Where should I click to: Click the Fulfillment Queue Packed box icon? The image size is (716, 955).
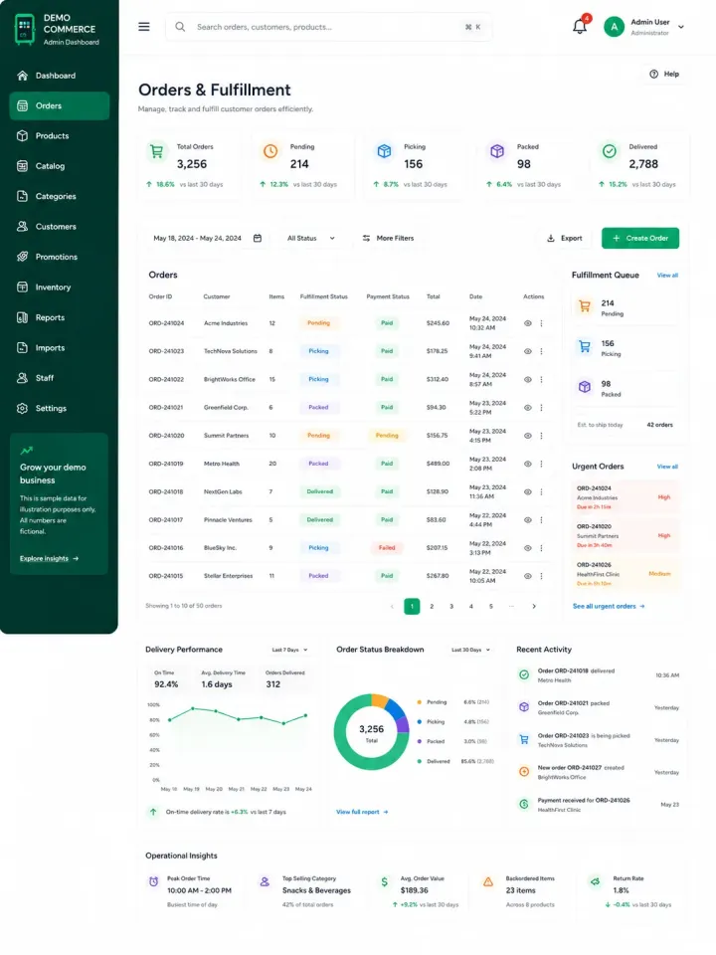(585, 387)
